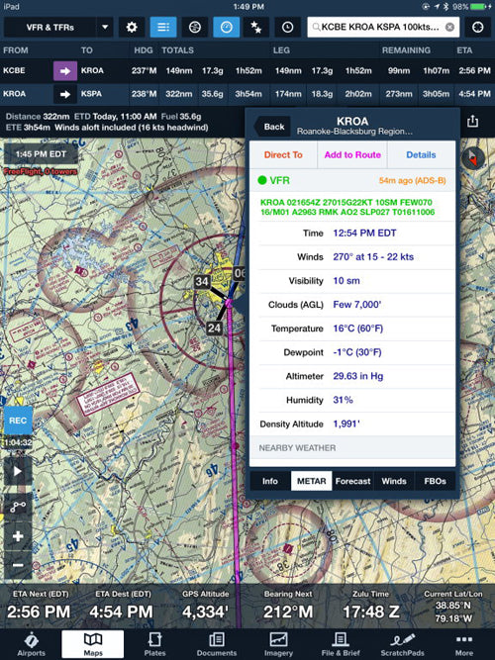
Task: Tap the Bearing Next instrument readout
Action: point(288,607)
